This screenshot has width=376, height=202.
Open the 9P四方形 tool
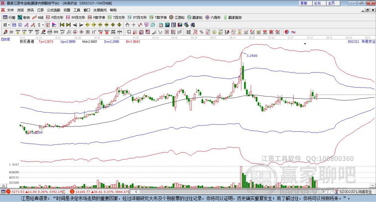75,18
